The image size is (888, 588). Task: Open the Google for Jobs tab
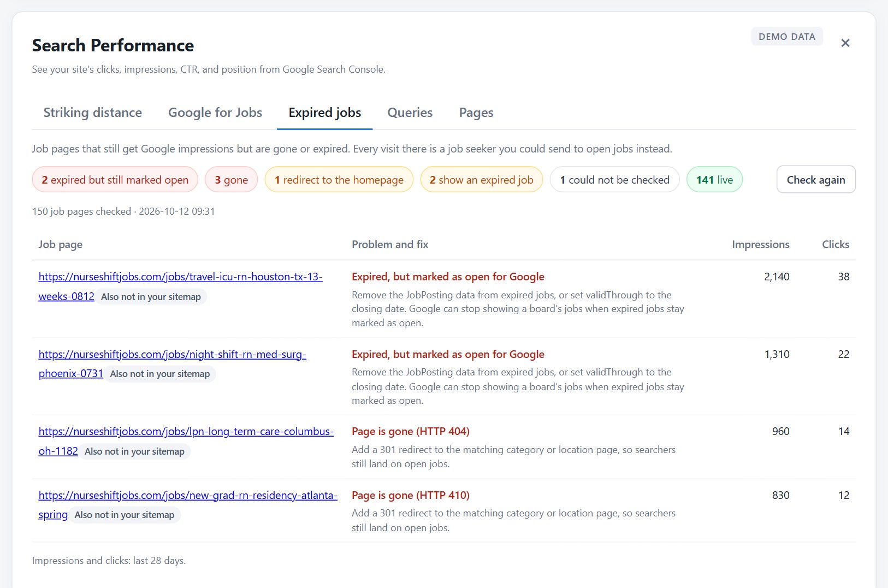coord(215,113)
